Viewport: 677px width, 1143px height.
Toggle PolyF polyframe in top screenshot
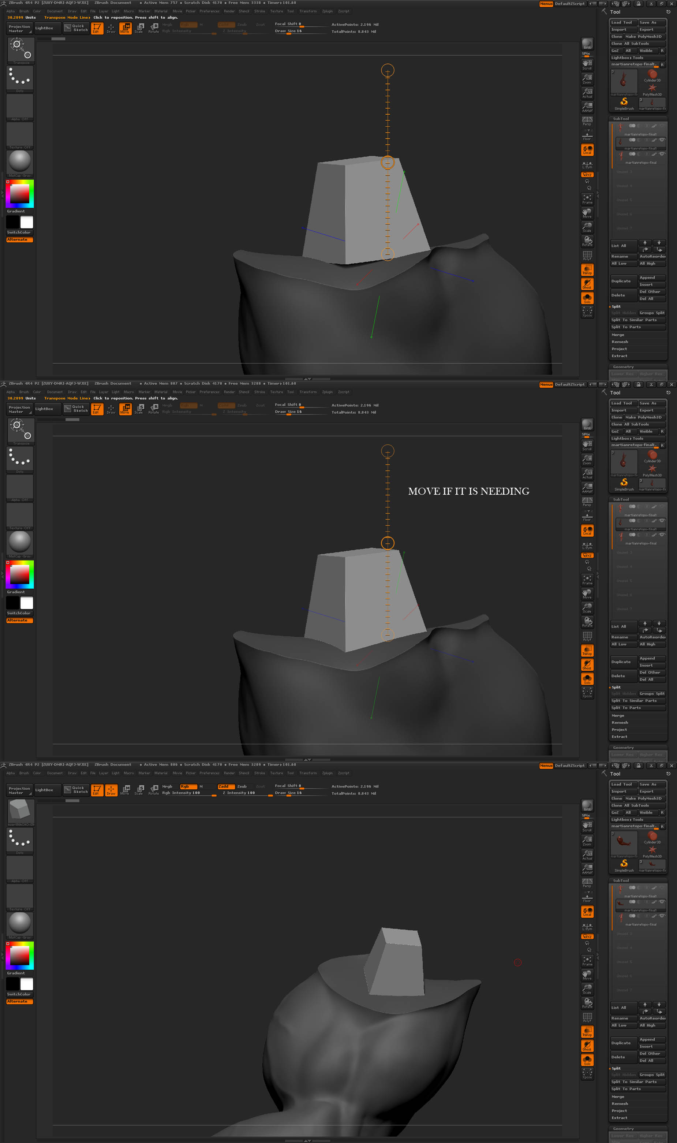[587, 256]
